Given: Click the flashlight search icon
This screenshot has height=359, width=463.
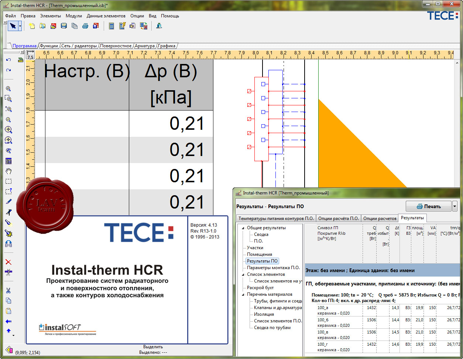Looking at the screenshot, I should pyautogui.click(x=8, y=223).
